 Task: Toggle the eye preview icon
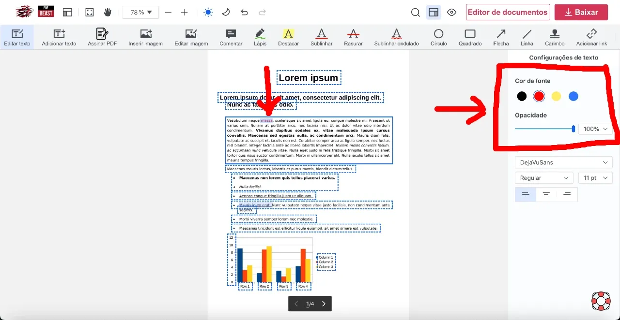(x=451, y=13)
